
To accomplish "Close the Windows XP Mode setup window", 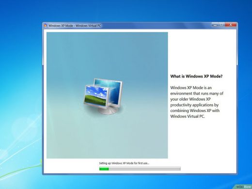I will coord(231,25).
